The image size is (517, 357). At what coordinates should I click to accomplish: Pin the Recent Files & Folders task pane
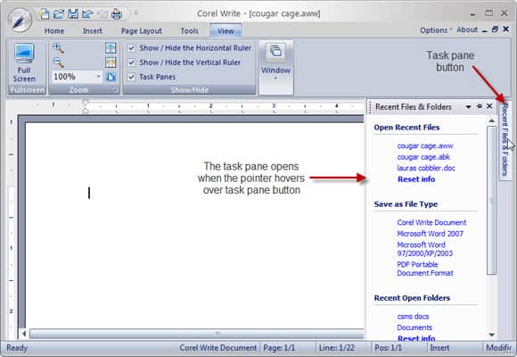(480, 106)
